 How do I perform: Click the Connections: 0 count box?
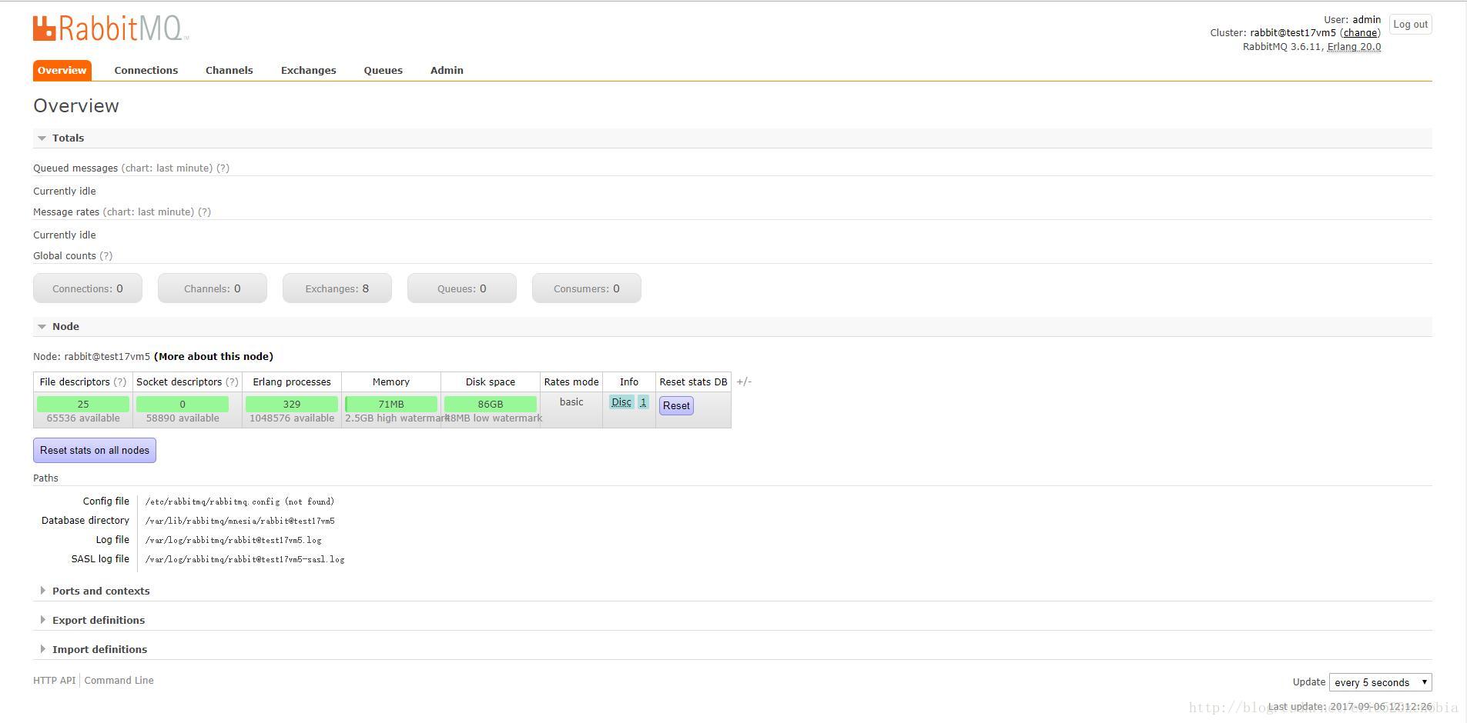(x=88, y=288)
